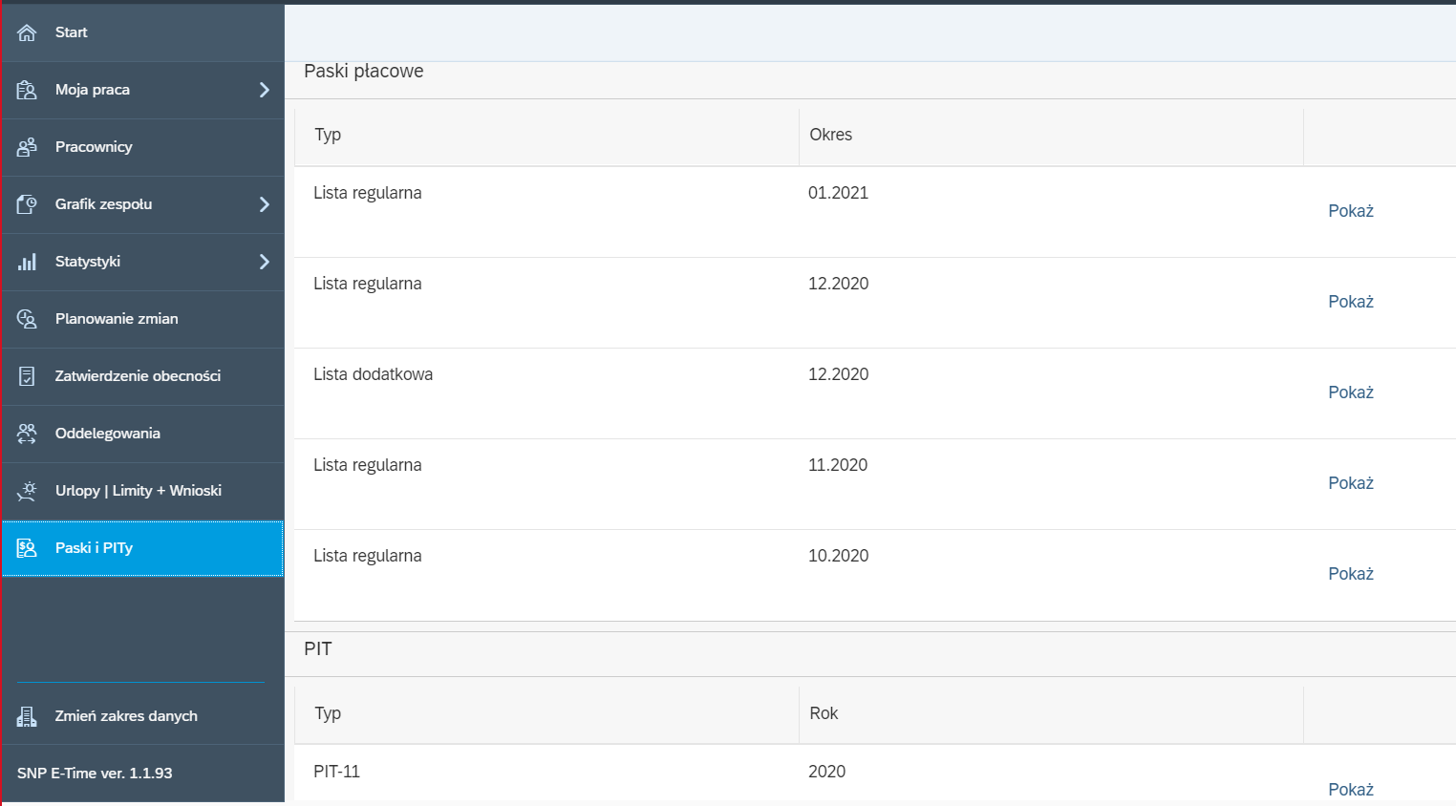
Task: Open Oddelegowania page
Action: pyautogui.click(x=143, y=434)
